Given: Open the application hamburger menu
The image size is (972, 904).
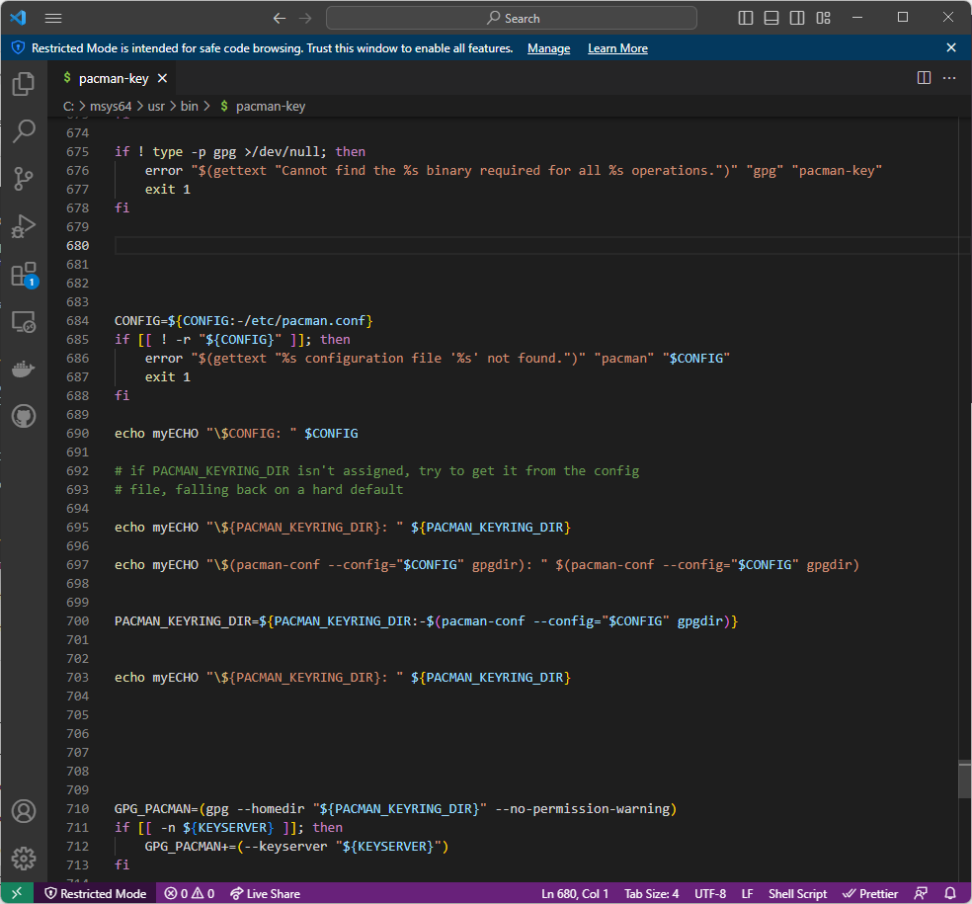Looking at the screenshot, I should click(x=52, y=17).
